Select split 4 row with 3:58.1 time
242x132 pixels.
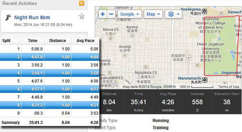point(50,73)
